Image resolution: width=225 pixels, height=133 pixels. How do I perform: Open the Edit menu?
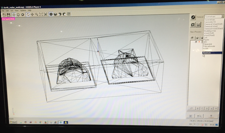click(x=7, y=11)
